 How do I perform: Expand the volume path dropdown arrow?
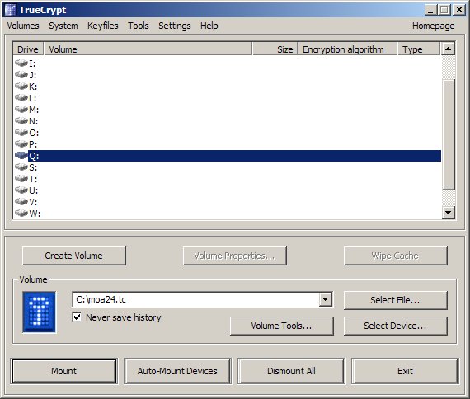point(326,299)
